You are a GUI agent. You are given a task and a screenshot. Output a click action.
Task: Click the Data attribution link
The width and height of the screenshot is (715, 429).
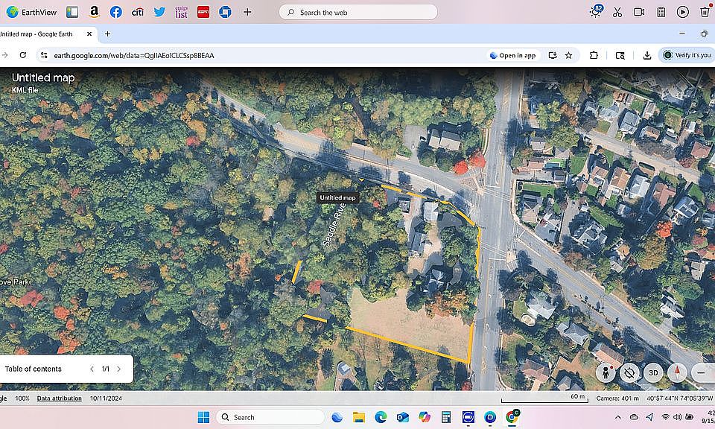click(x=60, y=398)
